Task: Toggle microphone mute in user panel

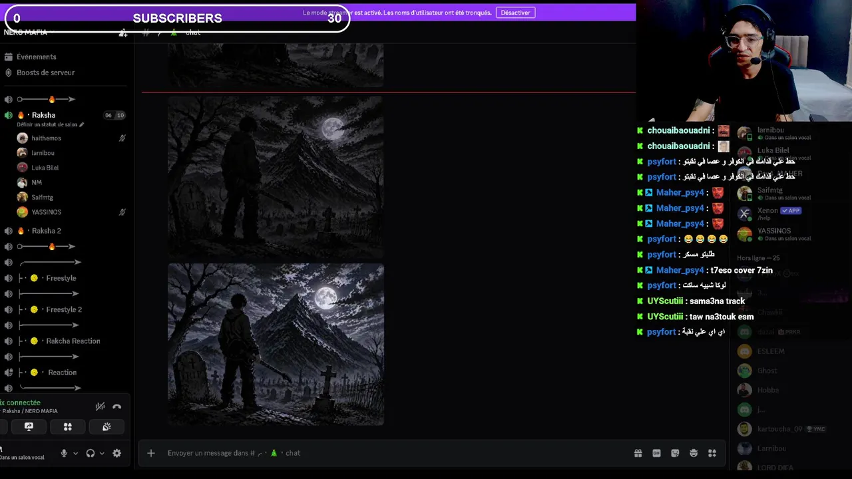Action: [64, 453]
